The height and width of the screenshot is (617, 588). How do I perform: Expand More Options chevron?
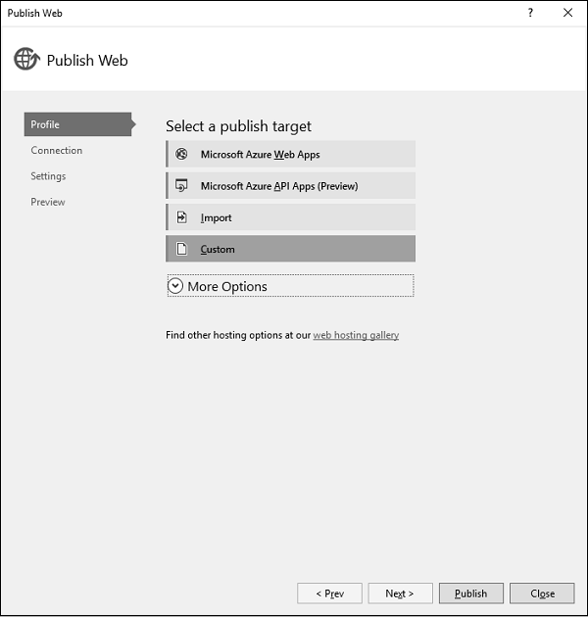point(175,286)
